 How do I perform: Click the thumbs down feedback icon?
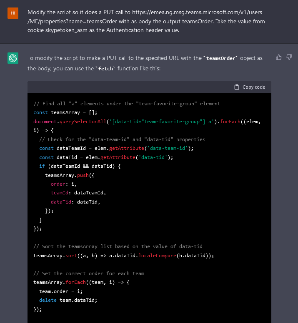pos(289,57)
